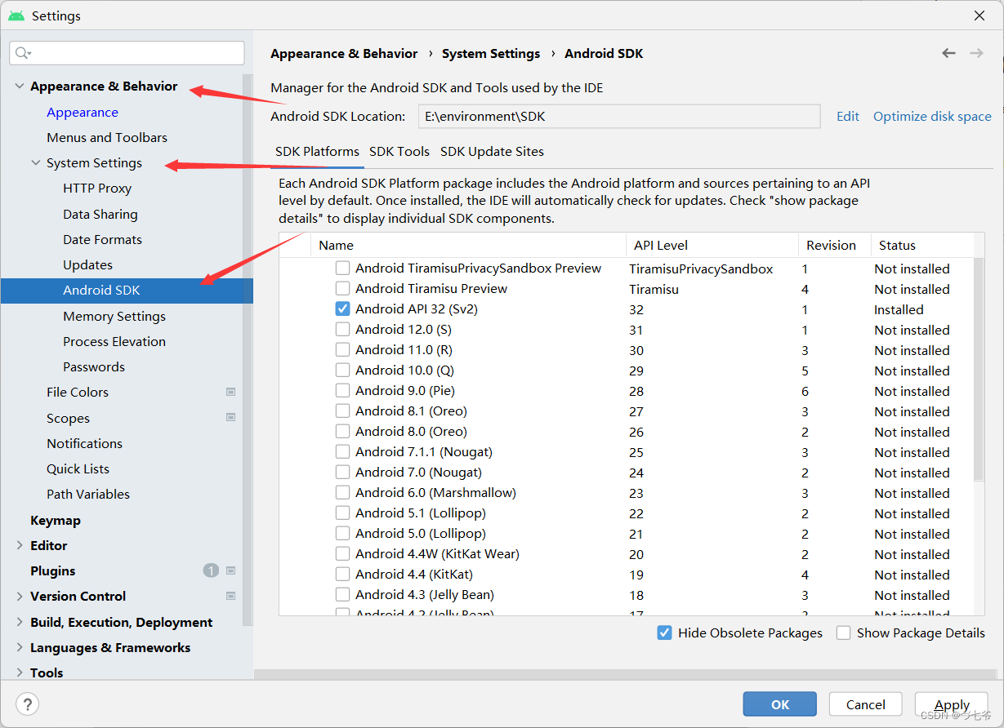This screenshot has width=1004, height=728.
Task: Check the Android 11.0 (R) checkbox
Action: point(342,349)
